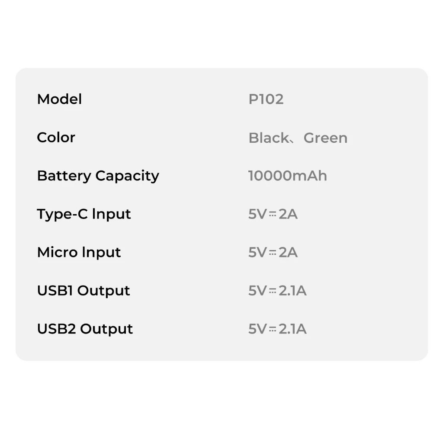The image size is (443, 443).
Task: Click the USB1 Output label
Action: 83,291
